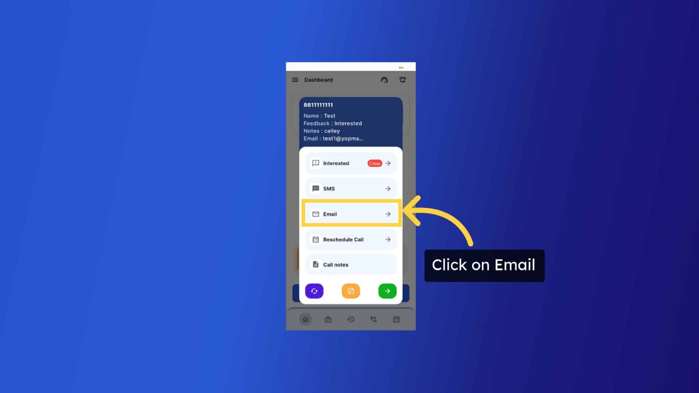Click the hamburger menu icon
Screen dimensions: 699x393
(295, 80)
